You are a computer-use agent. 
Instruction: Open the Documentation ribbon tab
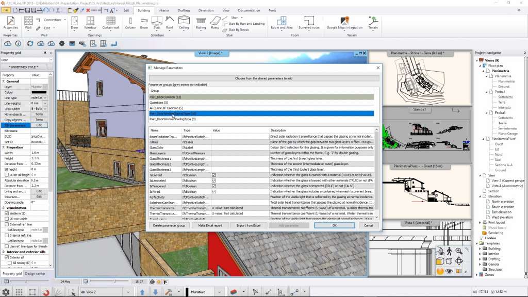(249, 10)
